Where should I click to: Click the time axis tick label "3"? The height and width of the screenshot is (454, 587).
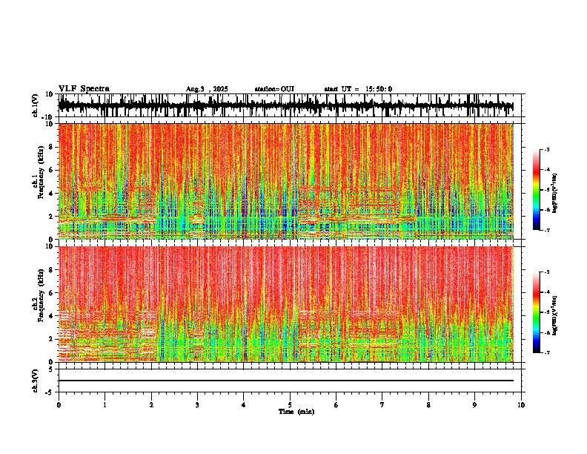point(197,405)
